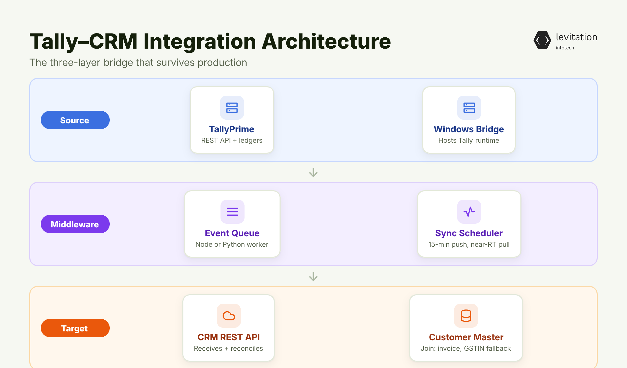Select the orange Target layer pill
627x368 pixels.
(x=75, y=328)
